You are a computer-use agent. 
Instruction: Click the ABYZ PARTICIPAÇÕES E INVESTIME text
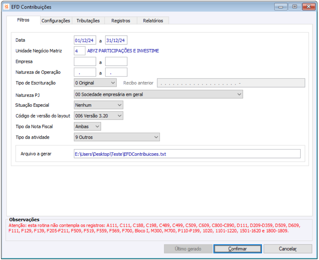click(x=123, y=51)
